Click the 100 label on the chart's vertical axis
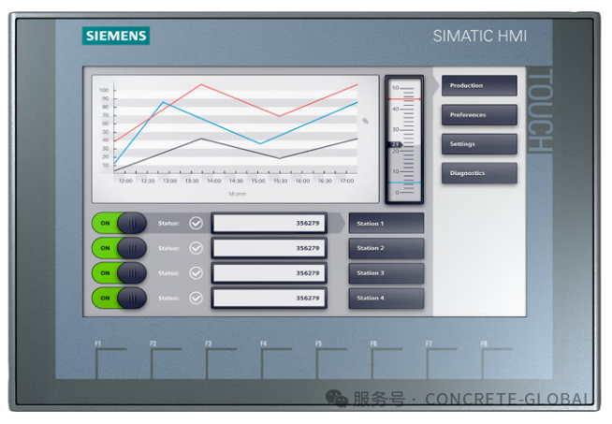This screenshot has height=424, width=612. (104, 90)
